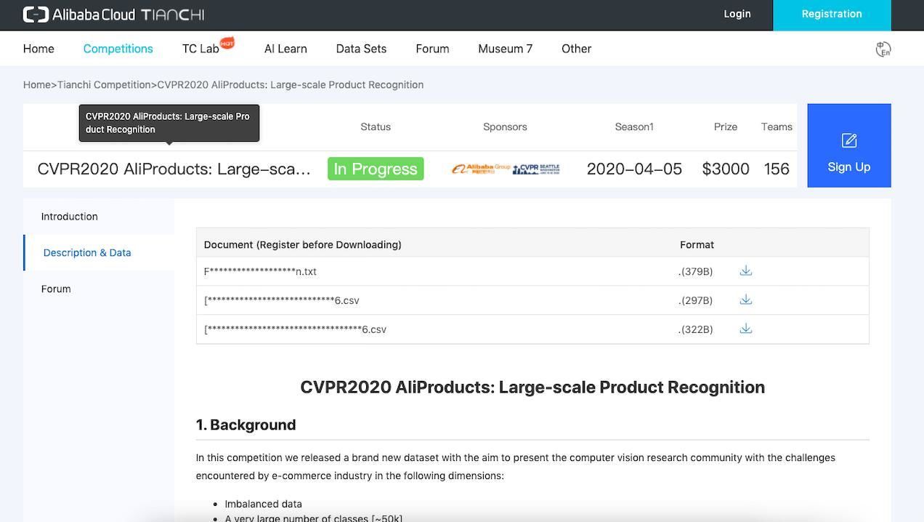This screenshot has height=522, width=924.
Task: Click Tianchi Competition breadcrumb link
Action: click(104, 84)
